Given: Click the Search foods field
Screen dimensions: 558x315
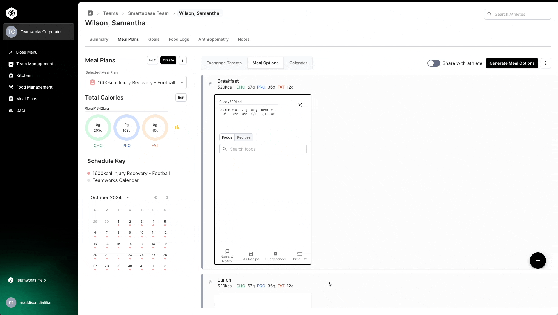Looking at the screenshot, I should tap(263, 149).
